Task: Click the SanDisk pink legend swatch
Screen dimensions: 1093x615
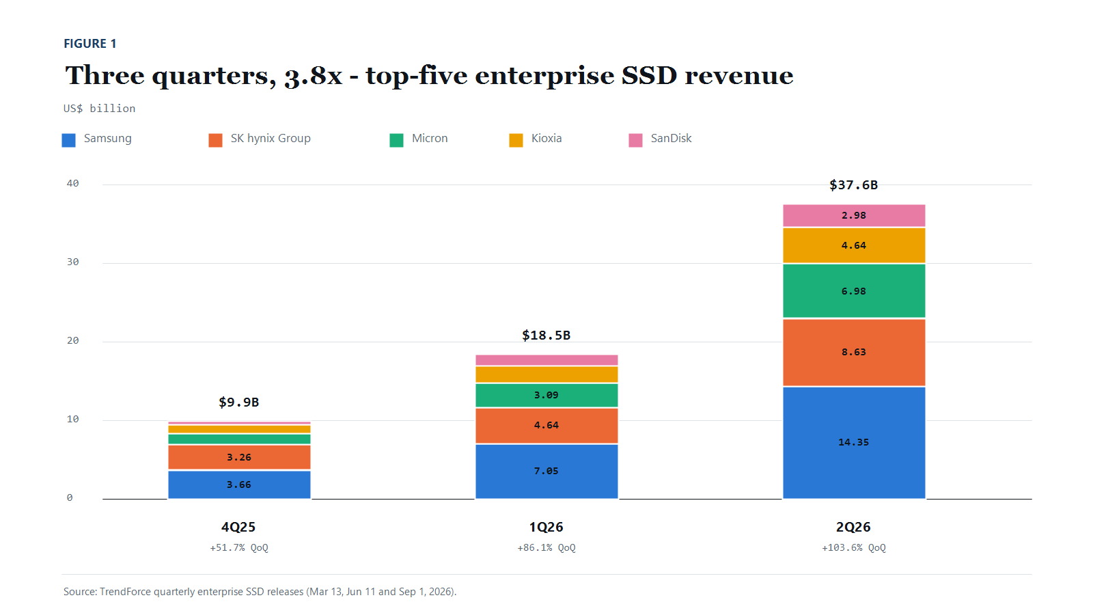Action: click(635, 140)
